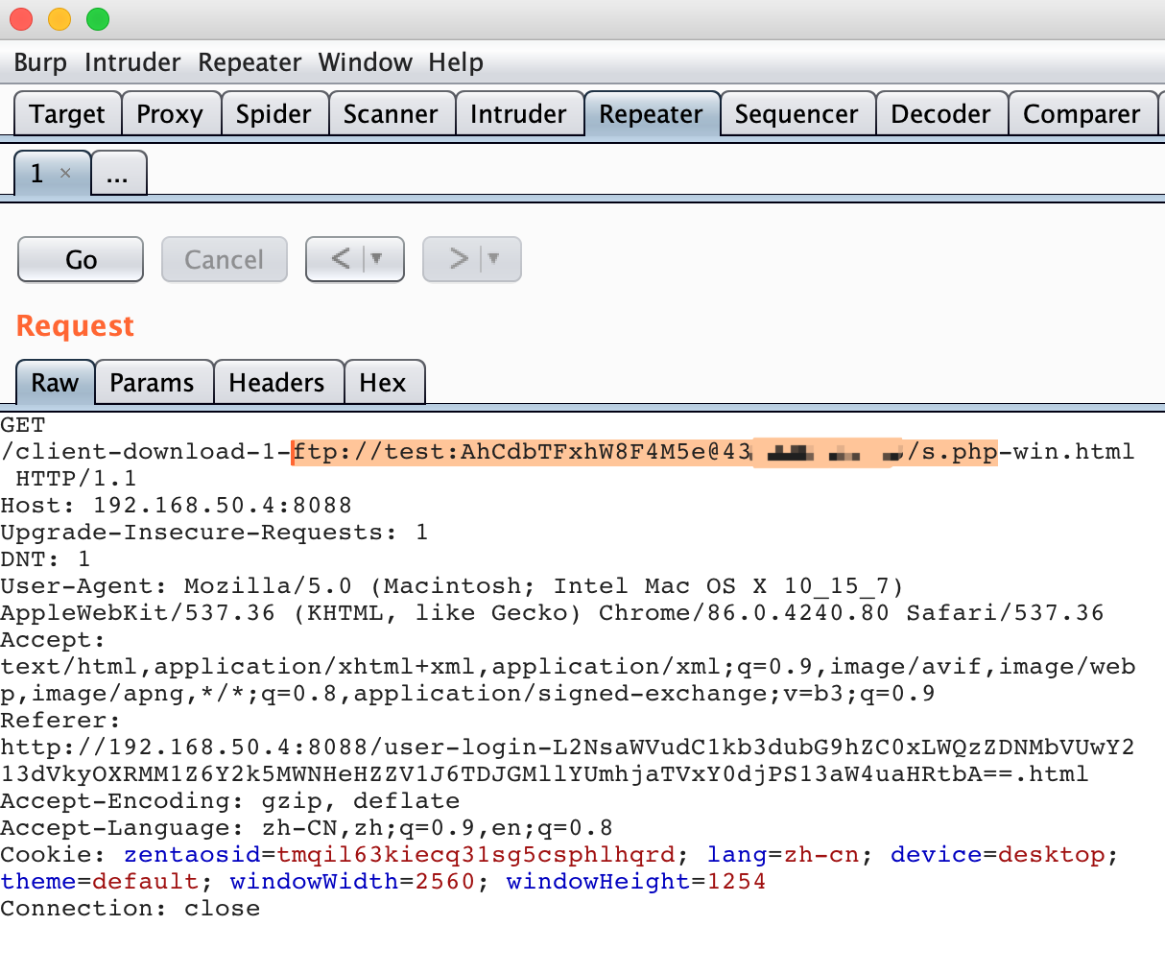This screenshot has width=1165, height=973.
Task: Click the macOS yellow minimize button
Action: (x=59, y=18)
